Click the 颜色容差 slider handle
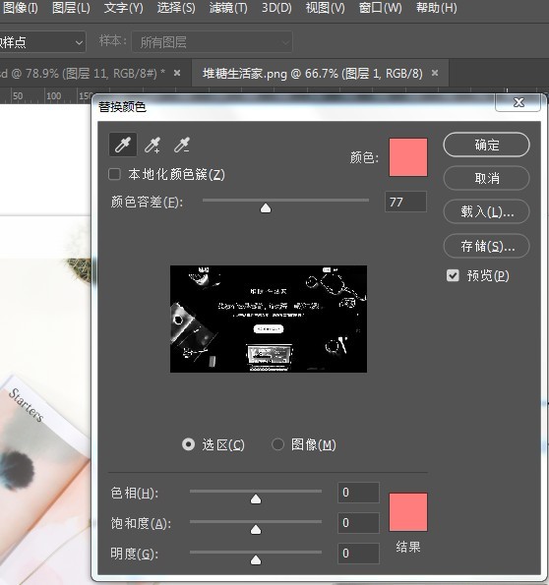The width and height of the screenshot is (549, 585). pos(266,208)
